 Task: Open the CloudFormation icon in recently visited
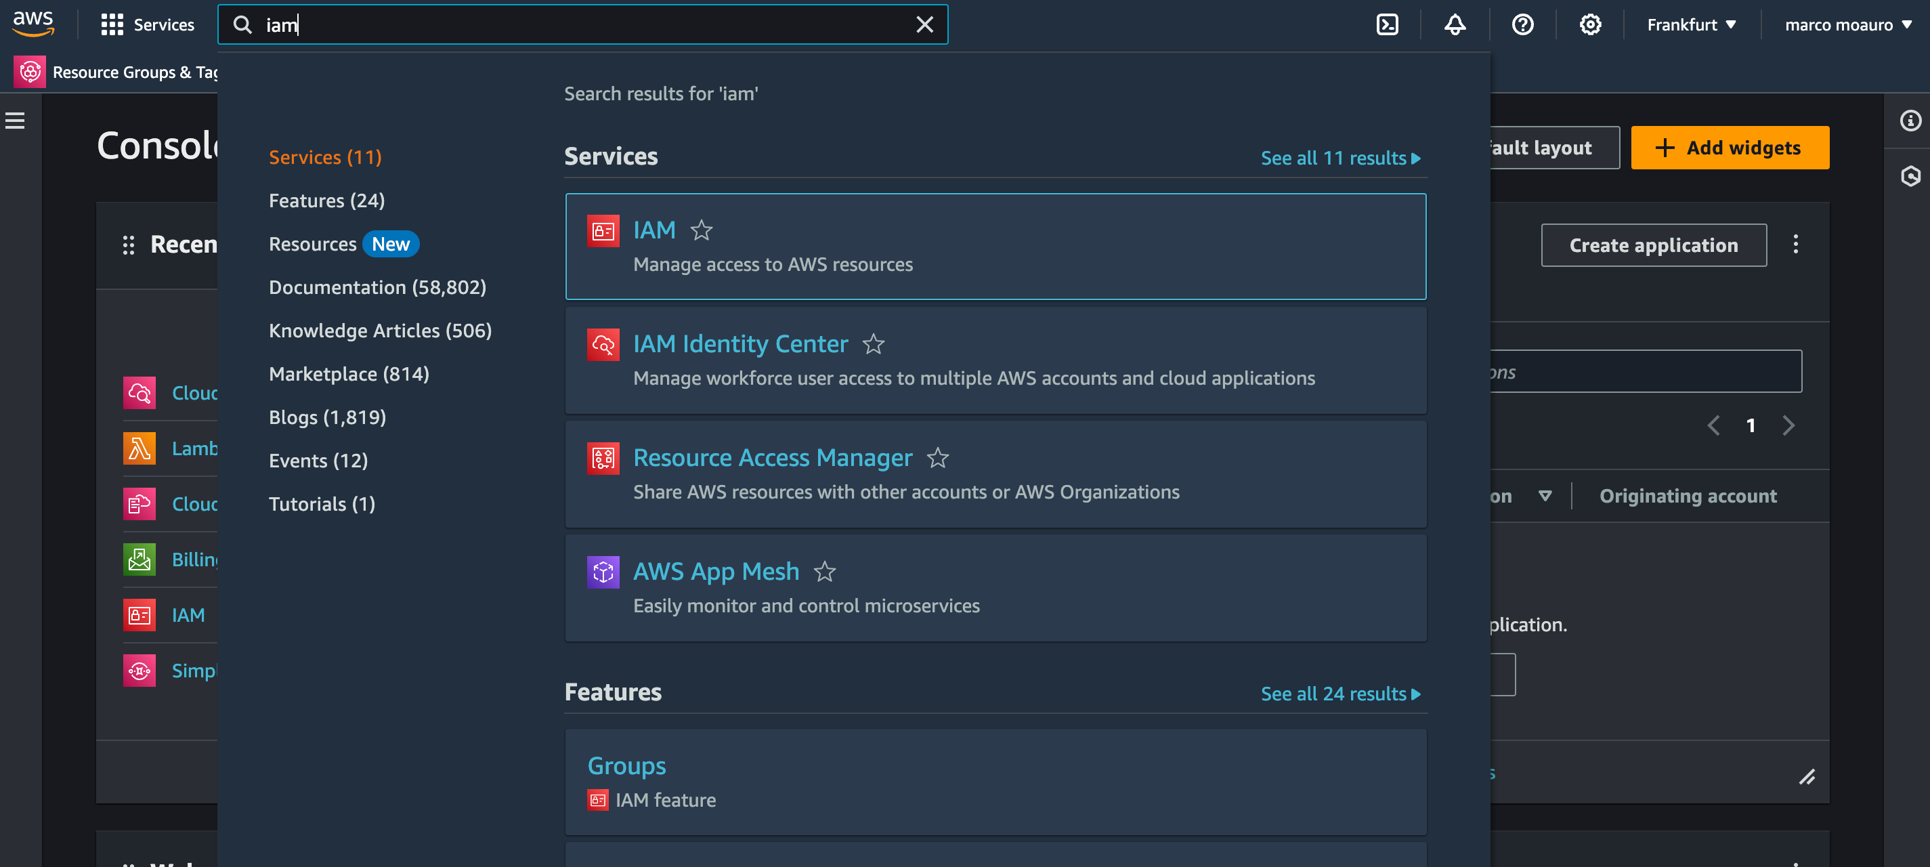(x=139, y=503)
